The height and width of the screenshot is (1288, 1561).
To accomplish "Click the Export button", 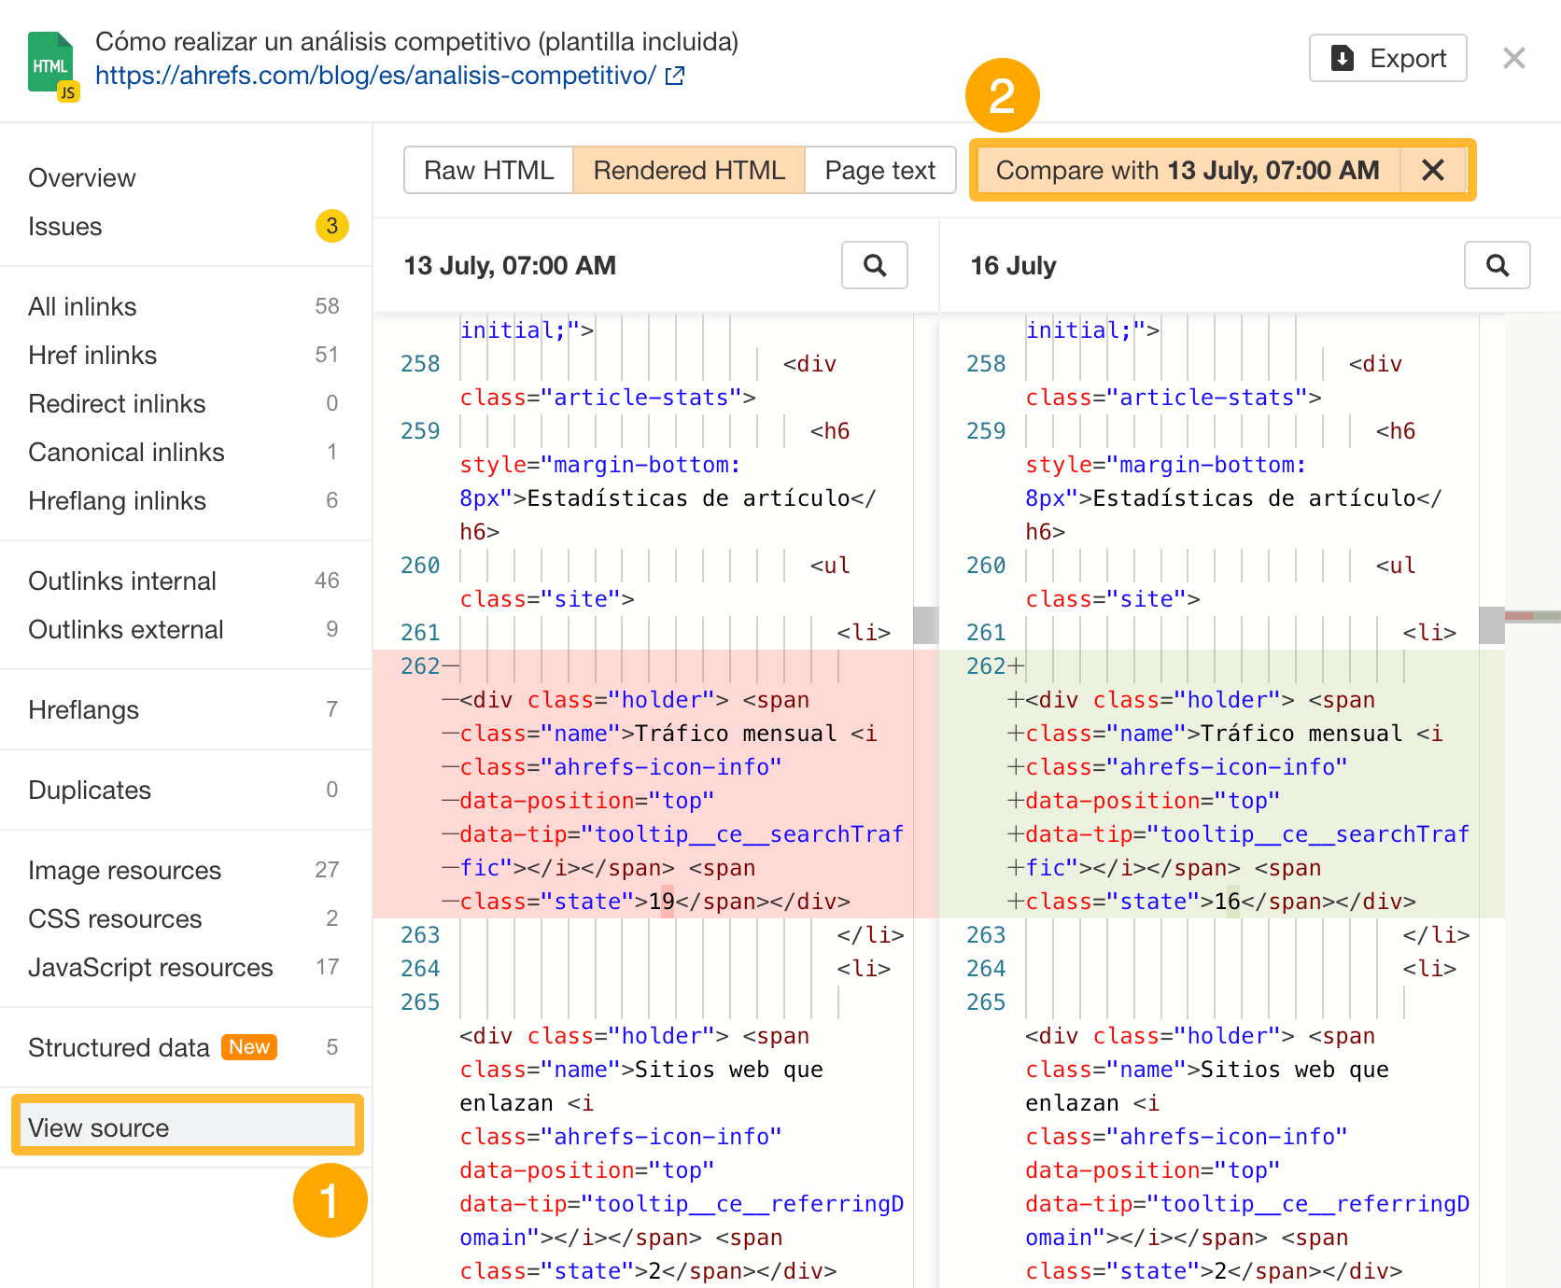I will [x=1387, y=58].
